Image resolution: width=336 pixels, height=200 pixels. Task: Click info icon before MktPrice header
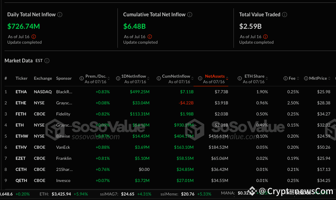pos(306,78)
